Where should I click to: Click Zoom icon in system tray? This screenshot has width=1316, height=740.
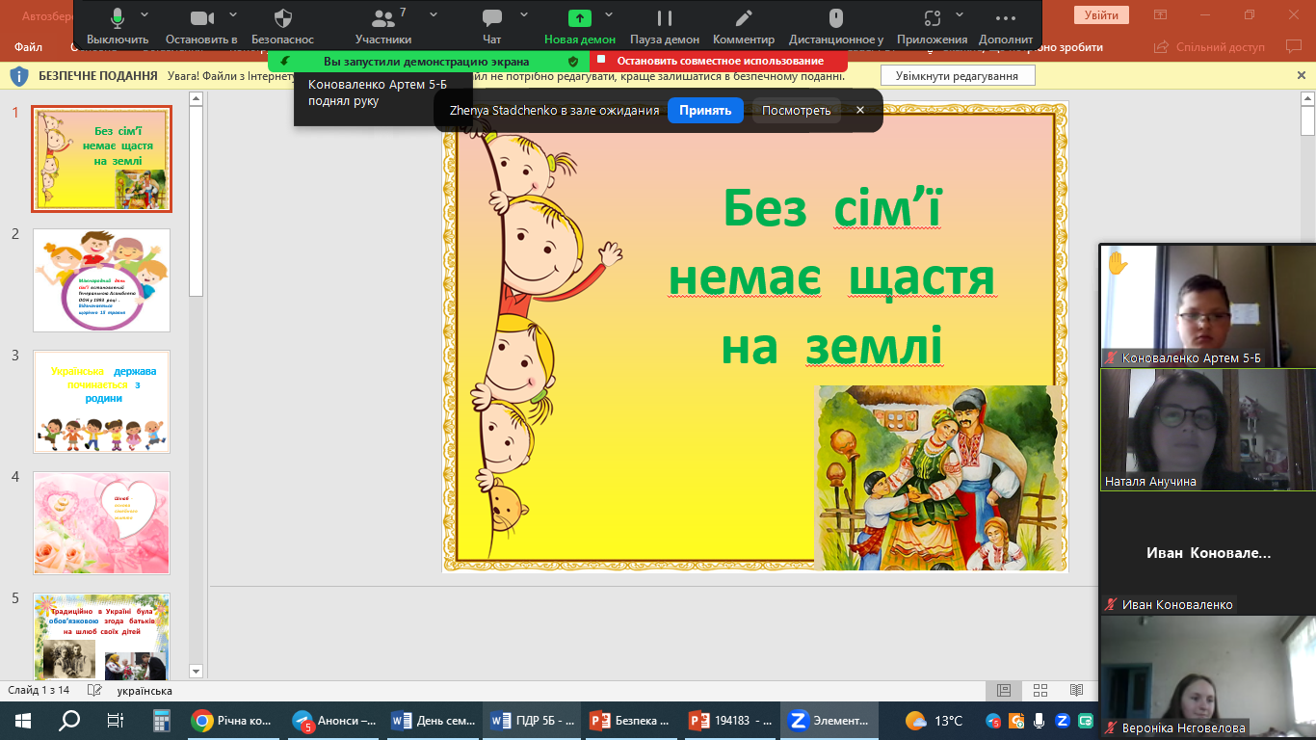[x=1063, y=720]
